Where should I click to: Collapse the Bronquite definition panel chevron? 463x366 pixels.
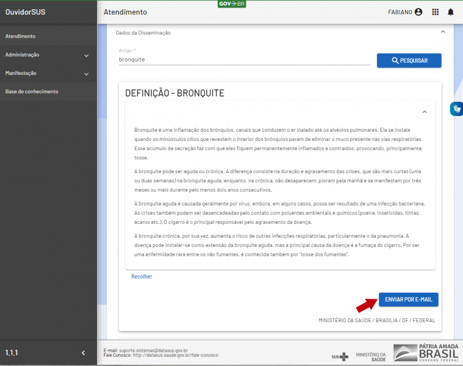(x=424, y=112)
